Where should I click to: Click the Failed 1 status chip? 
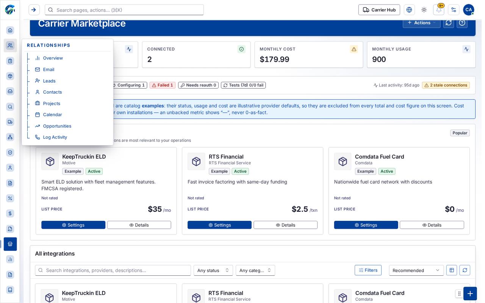coord(163,85)
